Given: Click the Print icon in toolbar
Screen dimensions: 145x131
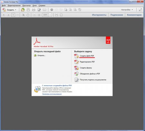Looking at the screenshot, I should [x=34, y=10].
